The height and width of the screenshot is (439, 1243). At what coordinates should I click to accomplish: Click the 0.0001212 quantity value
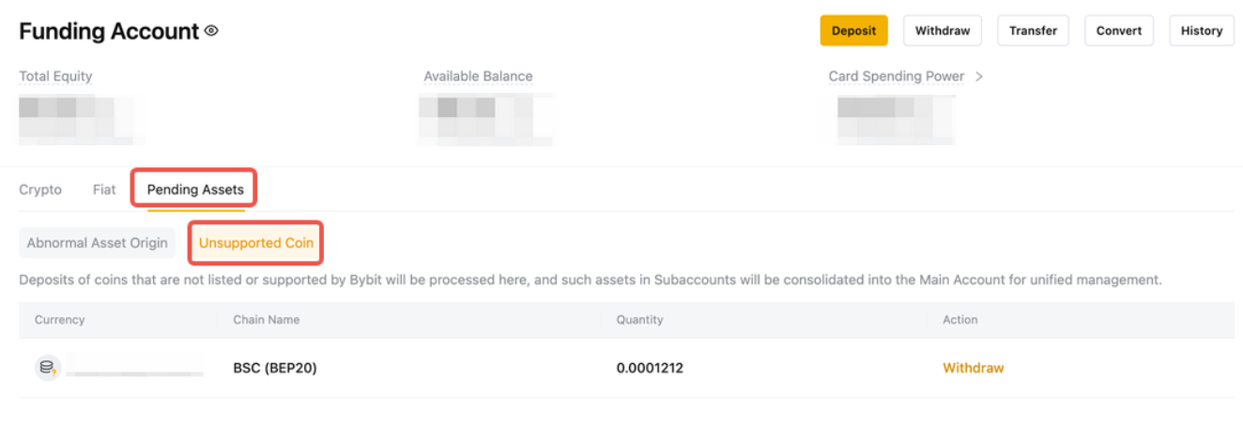[650, 368]
